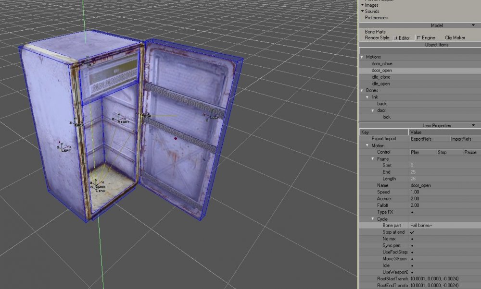The height and width of the screenshot is (289, 481).
Task: Open the Model panel dropdown arrow
Action: click(x=473, y=25)
